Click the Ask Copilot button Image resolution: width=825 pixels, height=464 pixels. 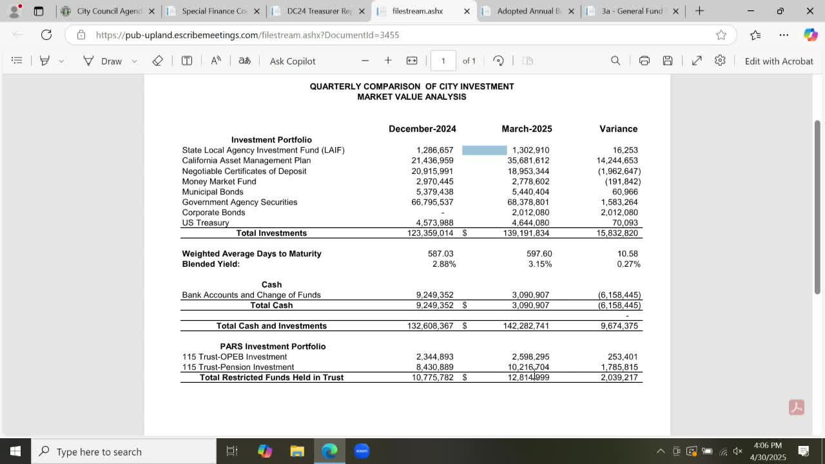coord(293,61)
